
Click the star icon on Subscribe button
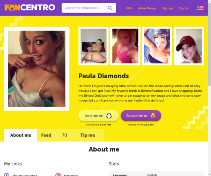point(153,115)
